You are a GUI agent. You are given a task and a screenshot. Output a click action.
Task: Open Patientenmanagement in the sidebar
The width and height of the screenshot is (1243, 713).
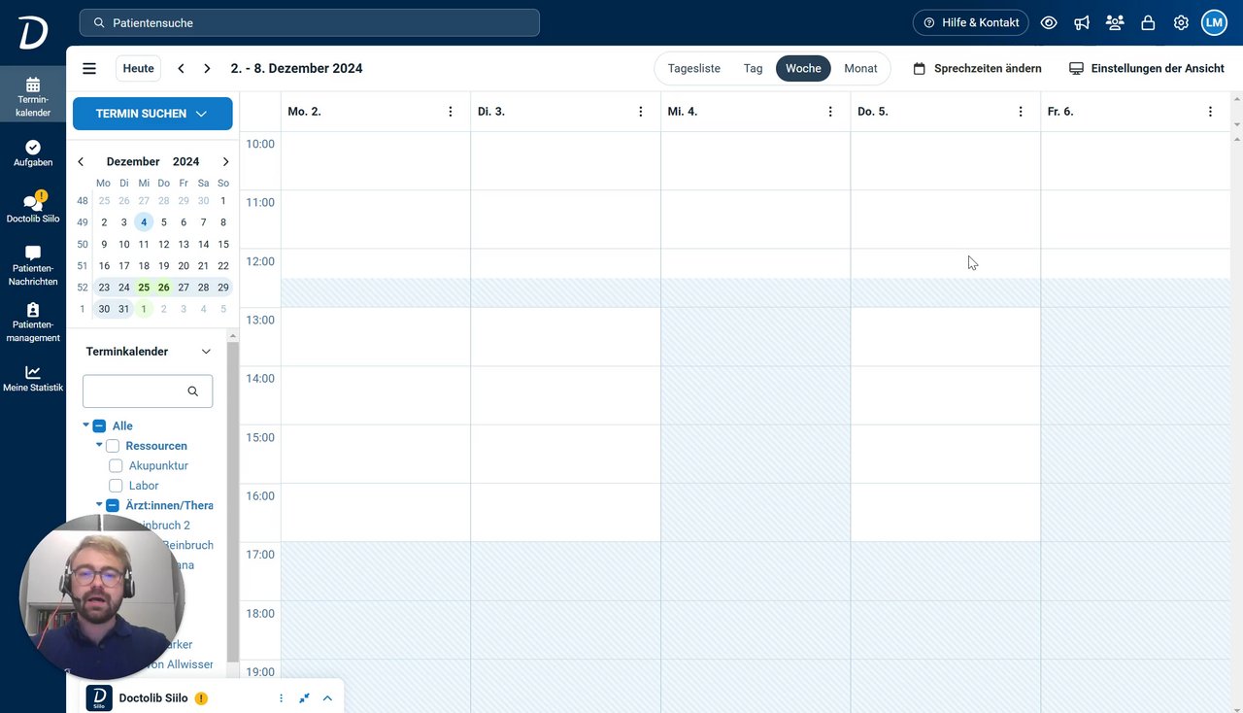pyautogui.click(x=33, y=323)
